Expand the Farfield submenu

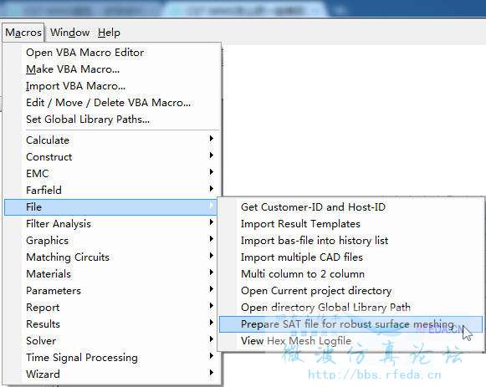click(111, 190)
